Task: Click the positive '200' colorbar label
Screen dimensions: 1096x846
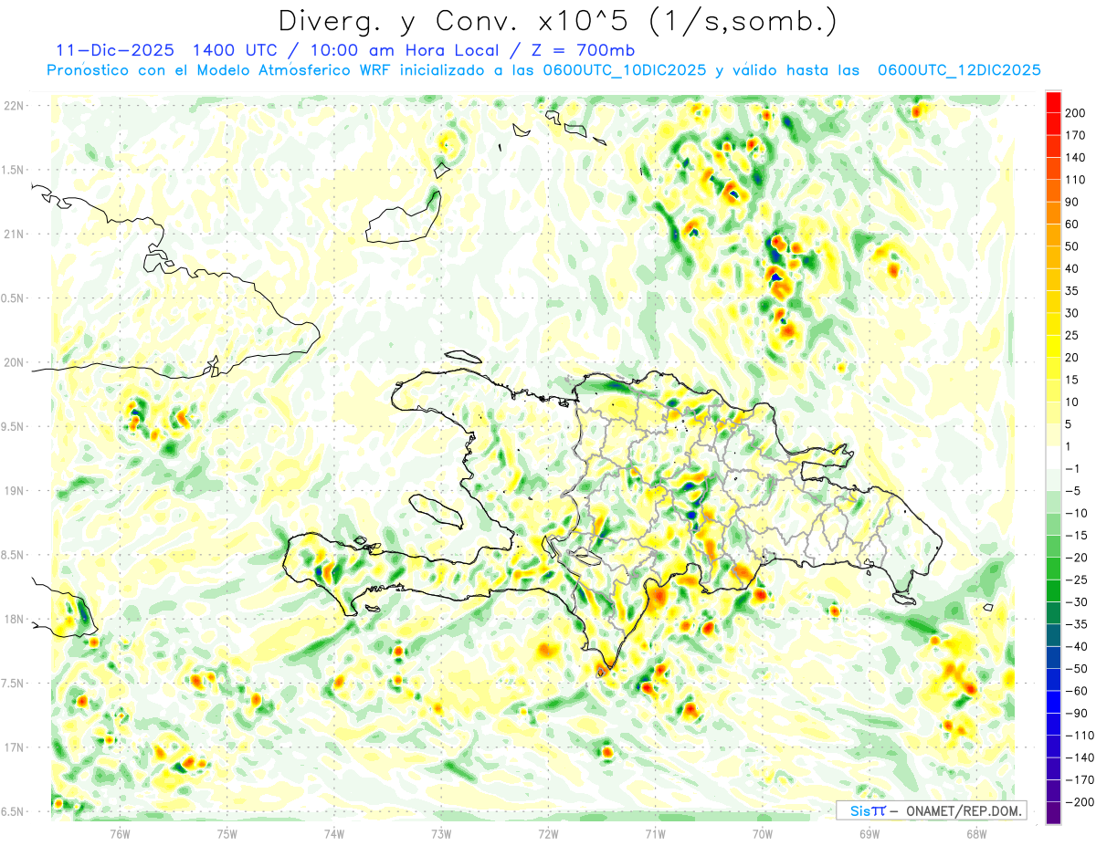Action: pyautogui.click(x=1077, y=113)
